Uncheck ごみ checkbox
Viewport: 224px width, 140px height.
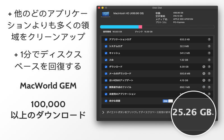tap(106, 60)
